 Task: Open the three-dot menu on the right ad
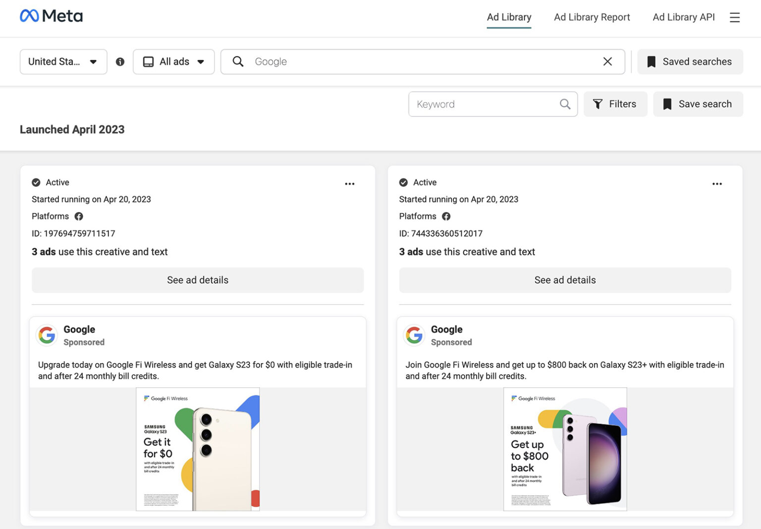click(717, 183)
